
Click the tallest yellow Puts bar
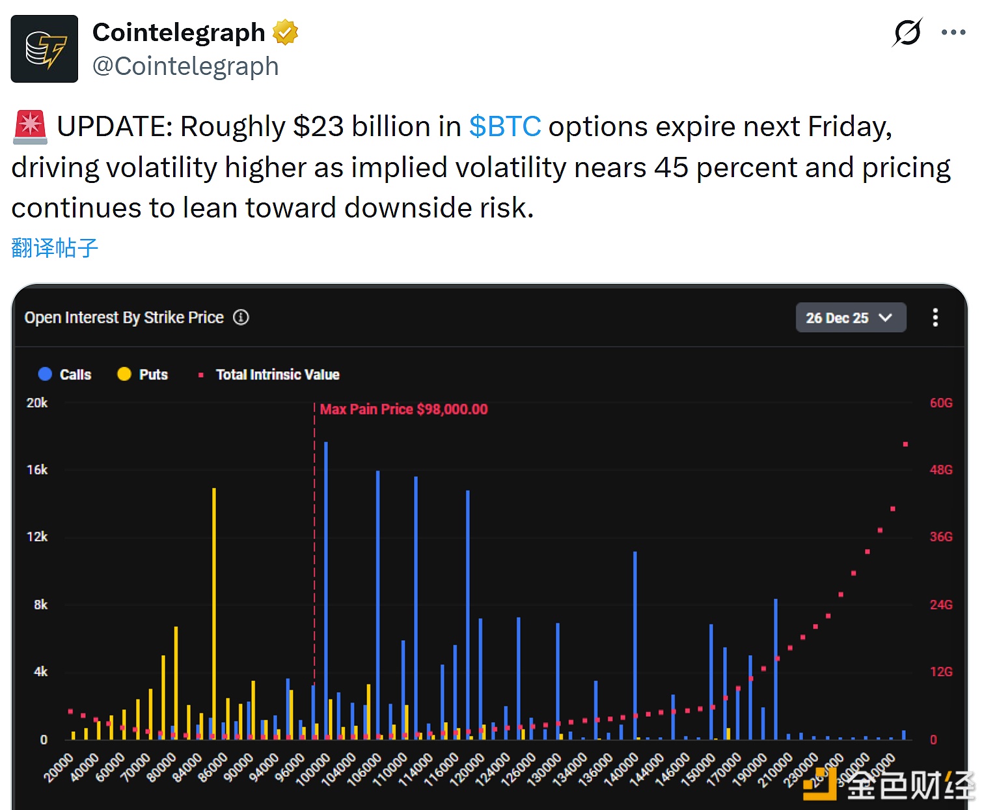click(x=214, y=612)
